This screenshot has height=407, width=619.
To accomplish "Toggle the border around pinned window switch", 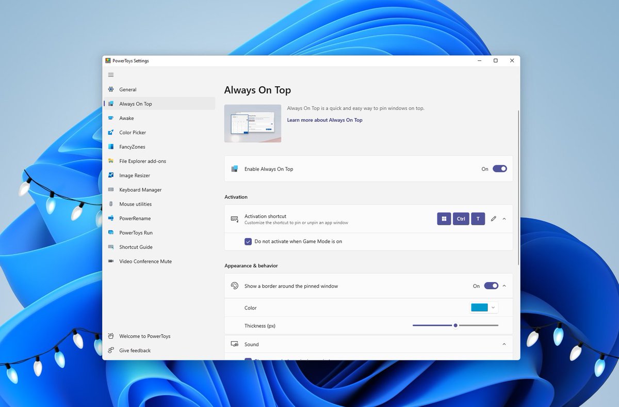I will coord(491,286).
